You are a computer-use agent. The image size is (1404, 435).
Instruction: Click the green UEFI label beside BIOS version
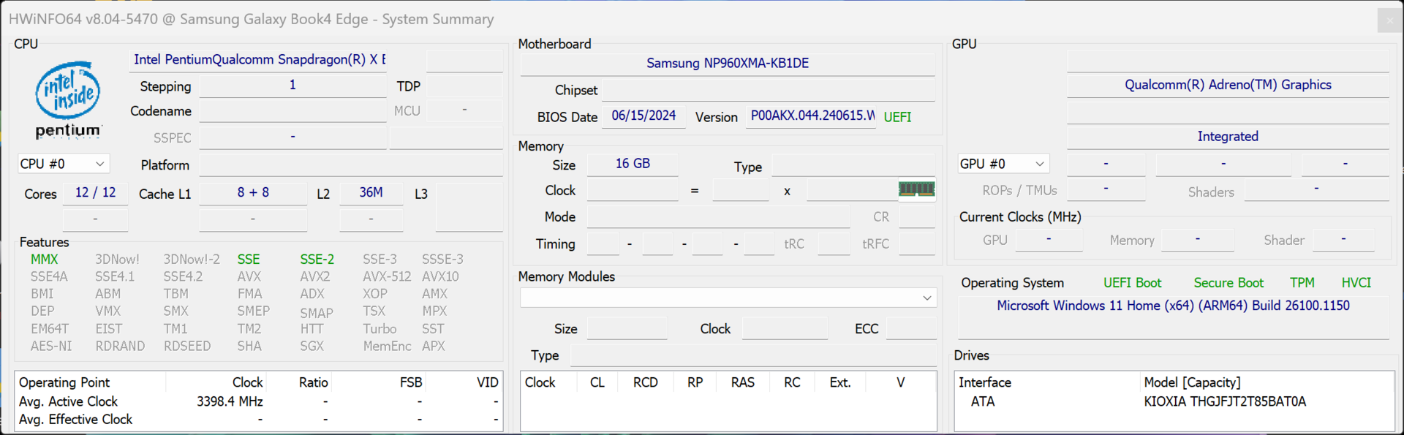pos(897,117)
